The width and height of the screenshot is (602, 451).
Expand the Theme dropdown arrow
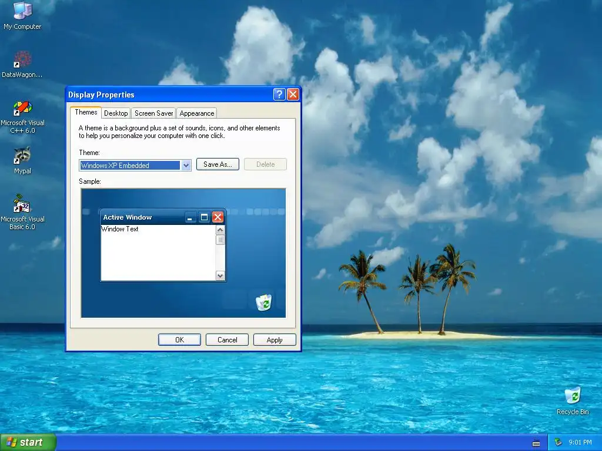pos(186,165)
